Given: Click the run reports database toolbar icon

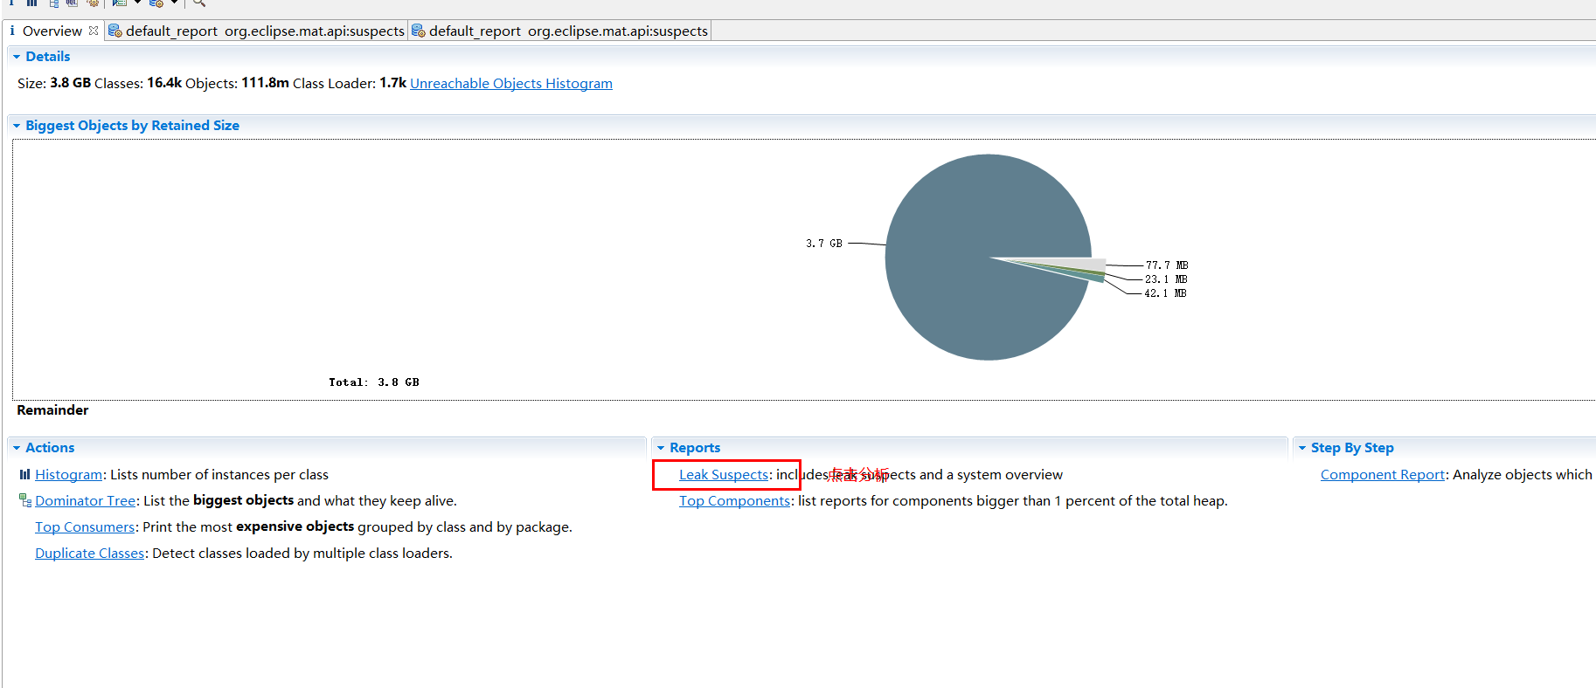Looking at the screenshot, I should pyautogui.click(x=156, y=3).
